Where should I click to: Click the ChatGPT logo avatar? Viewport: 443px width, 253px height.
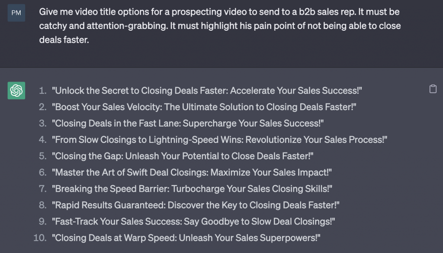coord(16,91)
